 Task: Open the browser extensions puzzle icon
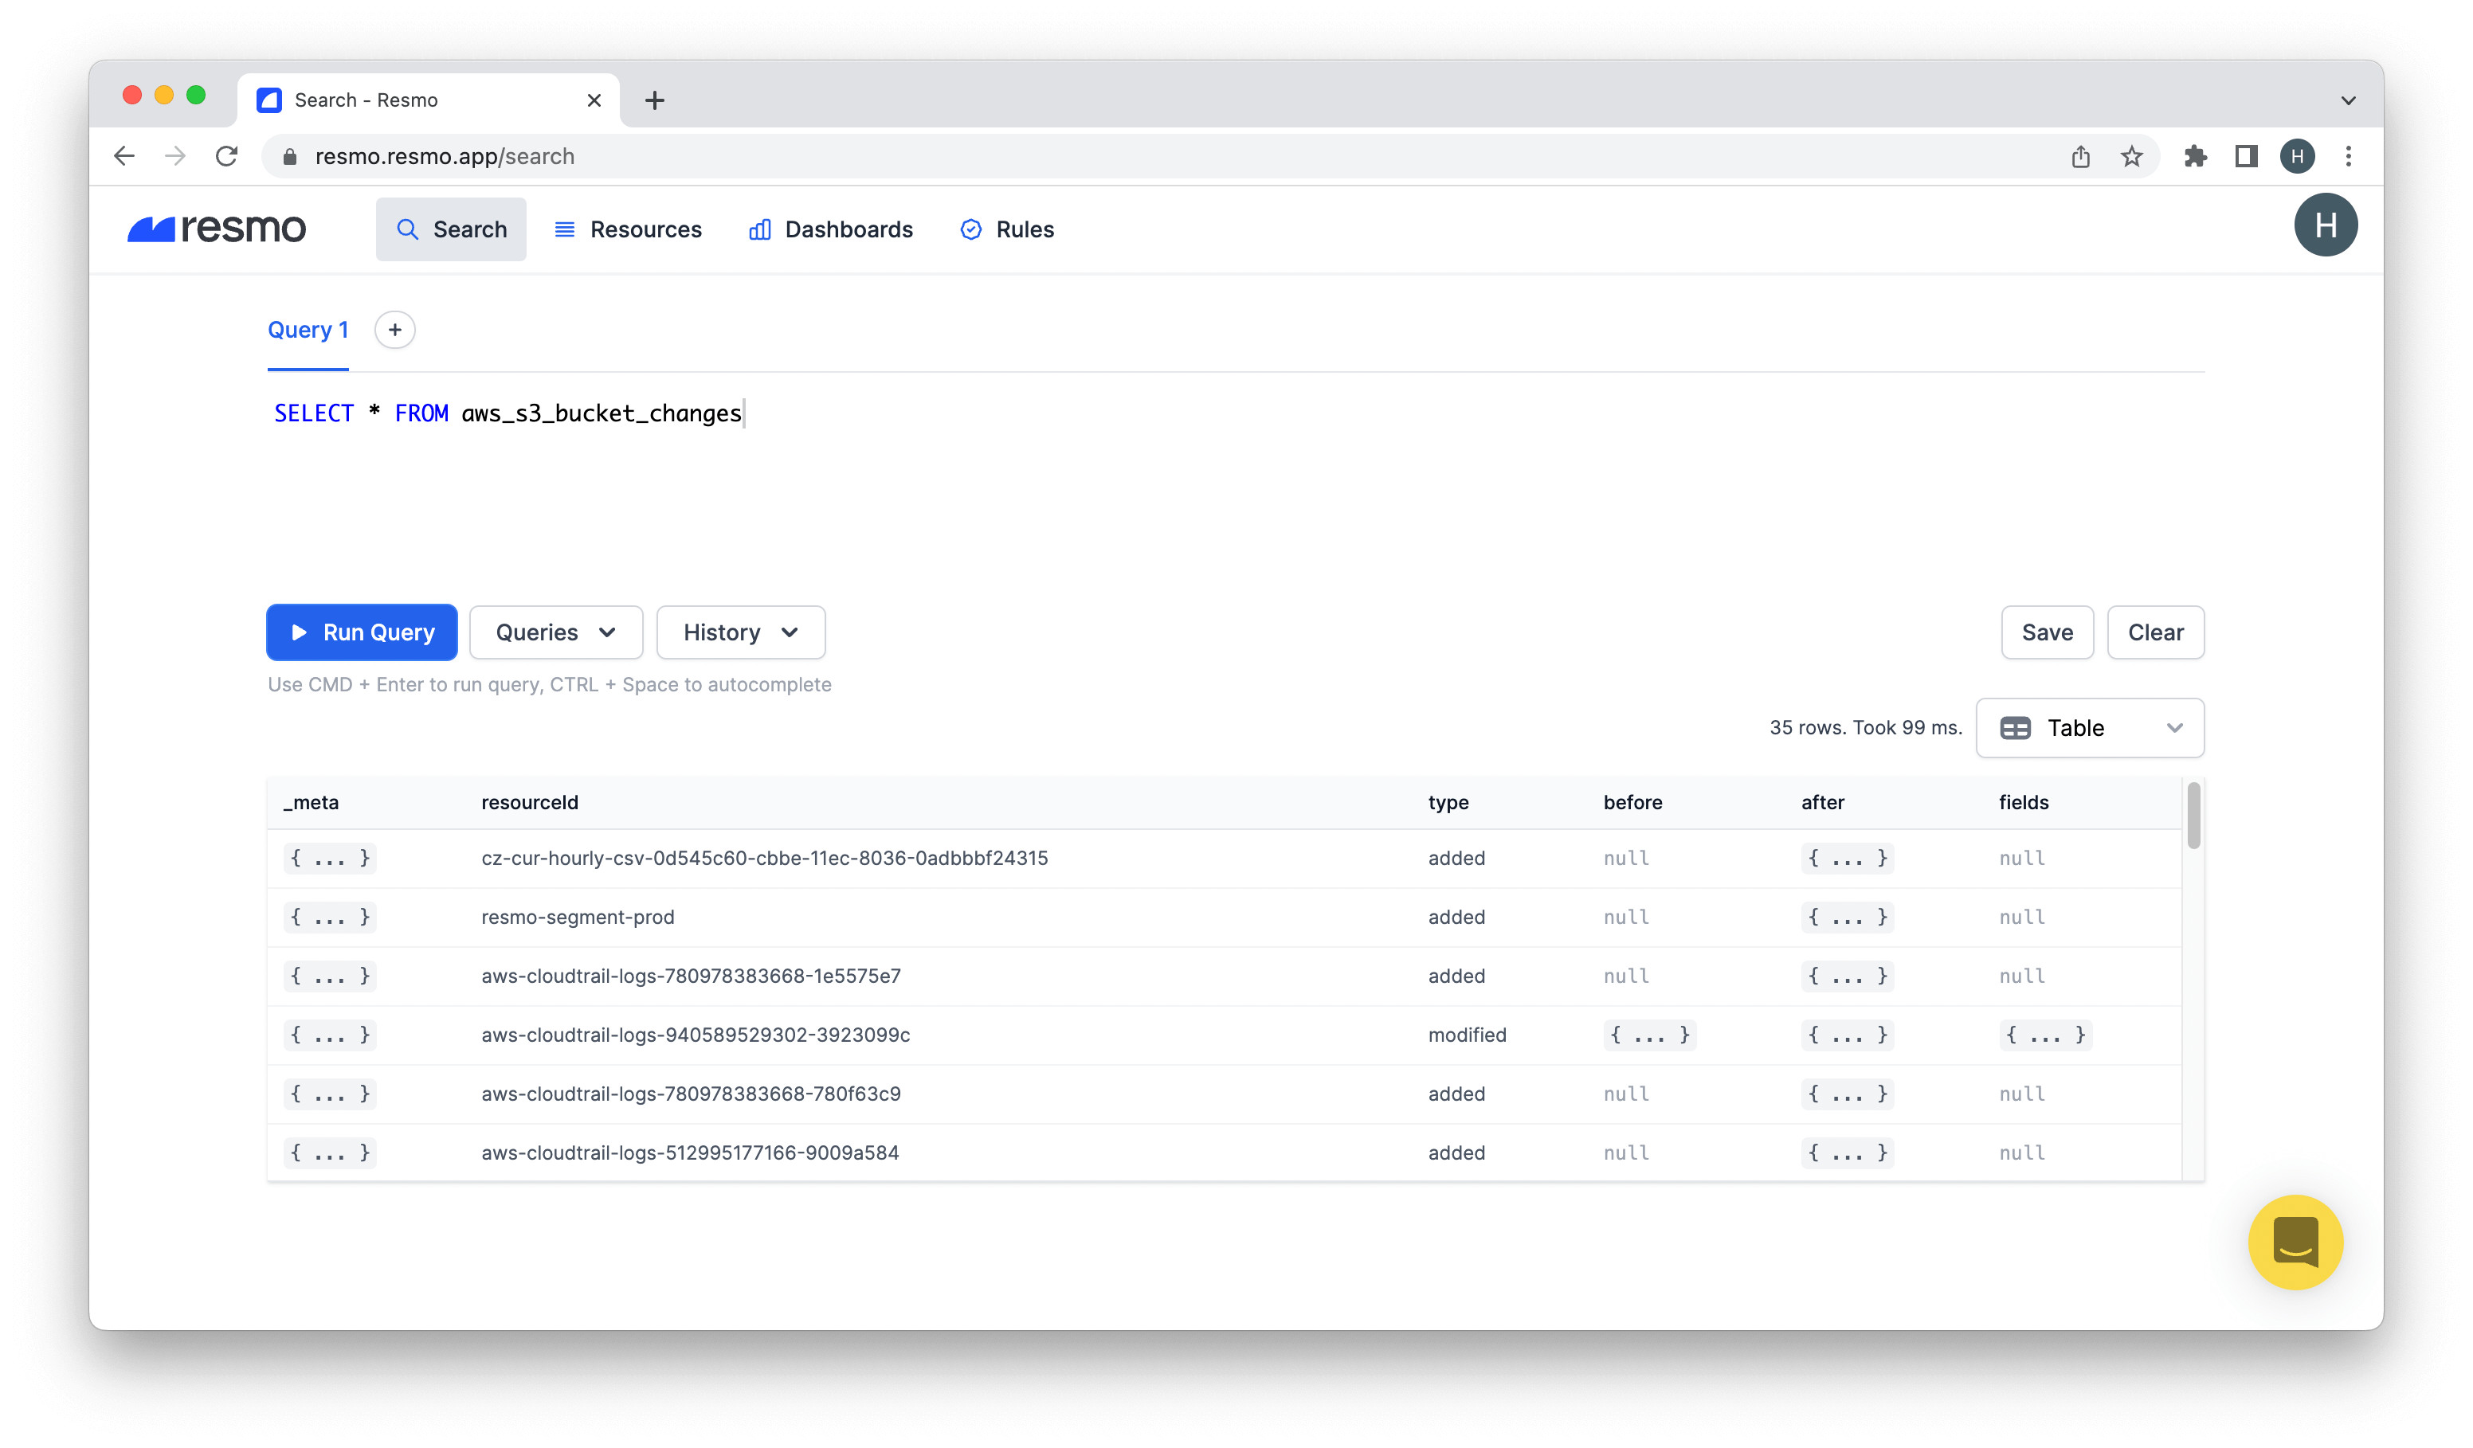2195,156
